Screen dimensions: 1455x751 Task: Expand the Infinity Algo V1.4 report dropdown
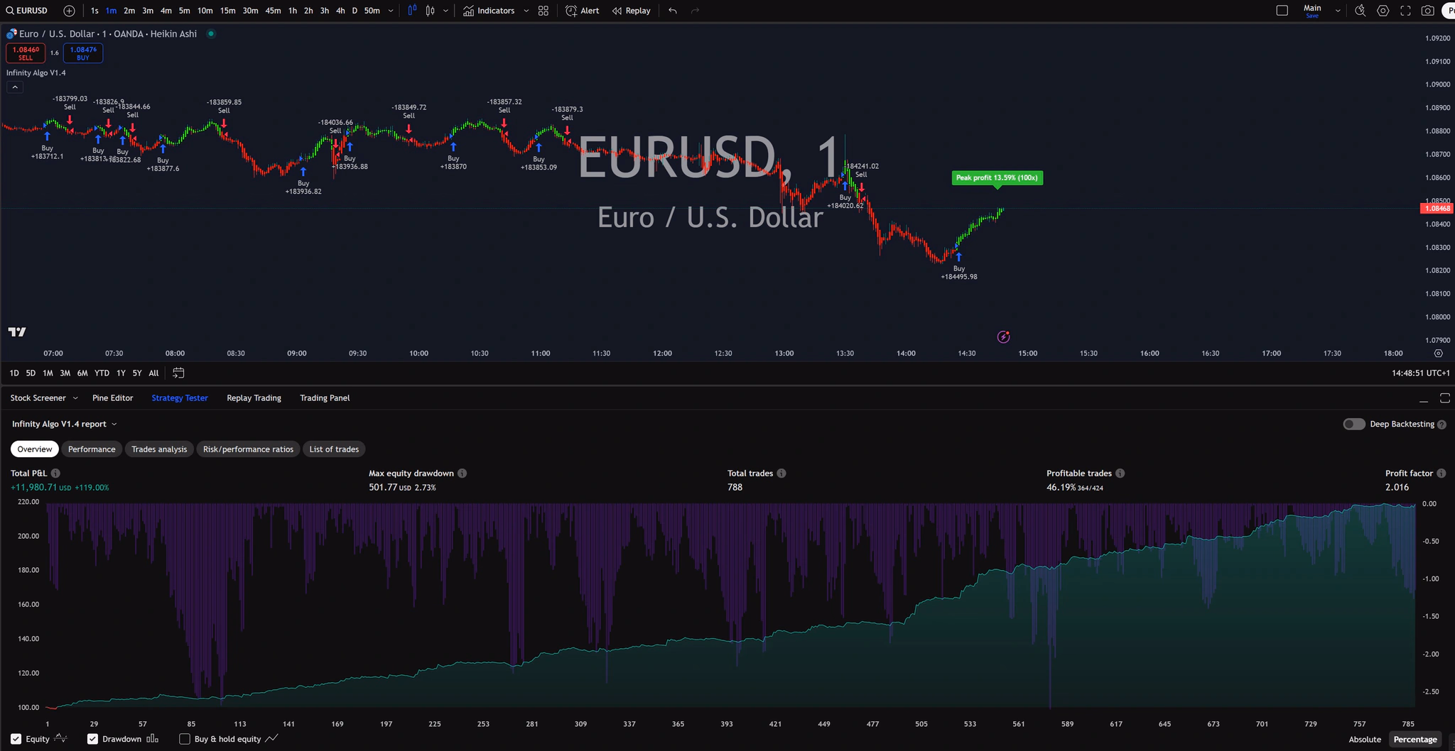(116, 424)
